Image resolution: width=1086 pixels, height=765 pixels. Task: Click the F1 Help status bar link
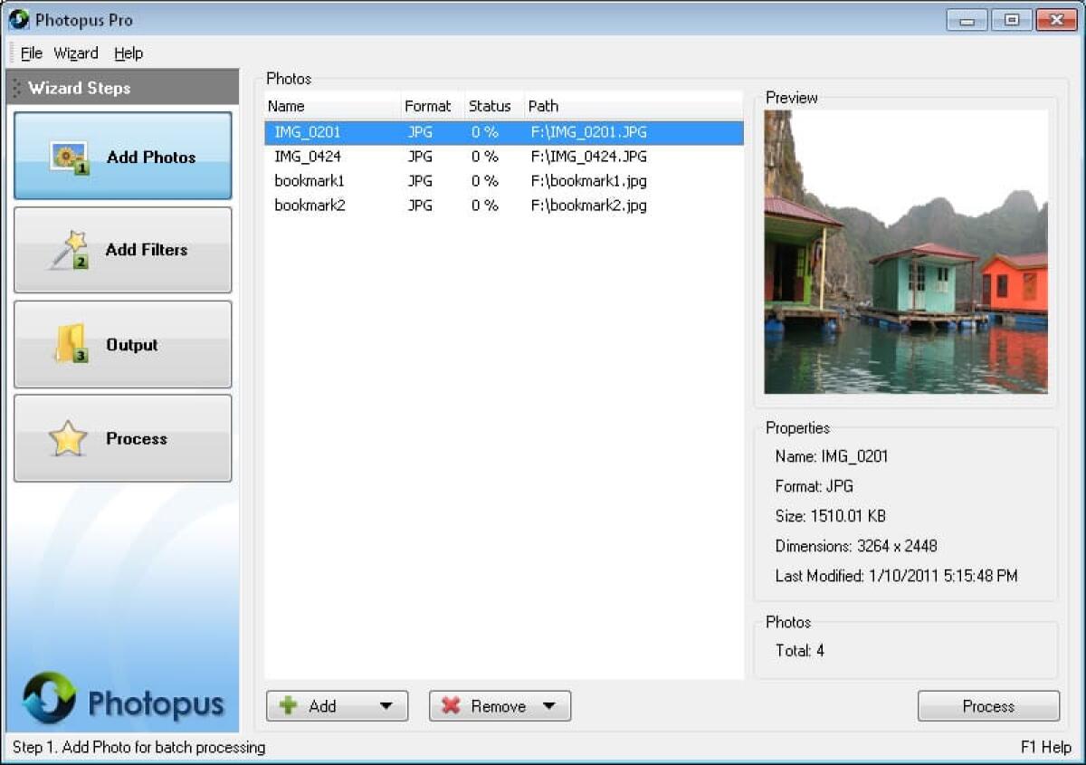coord(1045,747)
